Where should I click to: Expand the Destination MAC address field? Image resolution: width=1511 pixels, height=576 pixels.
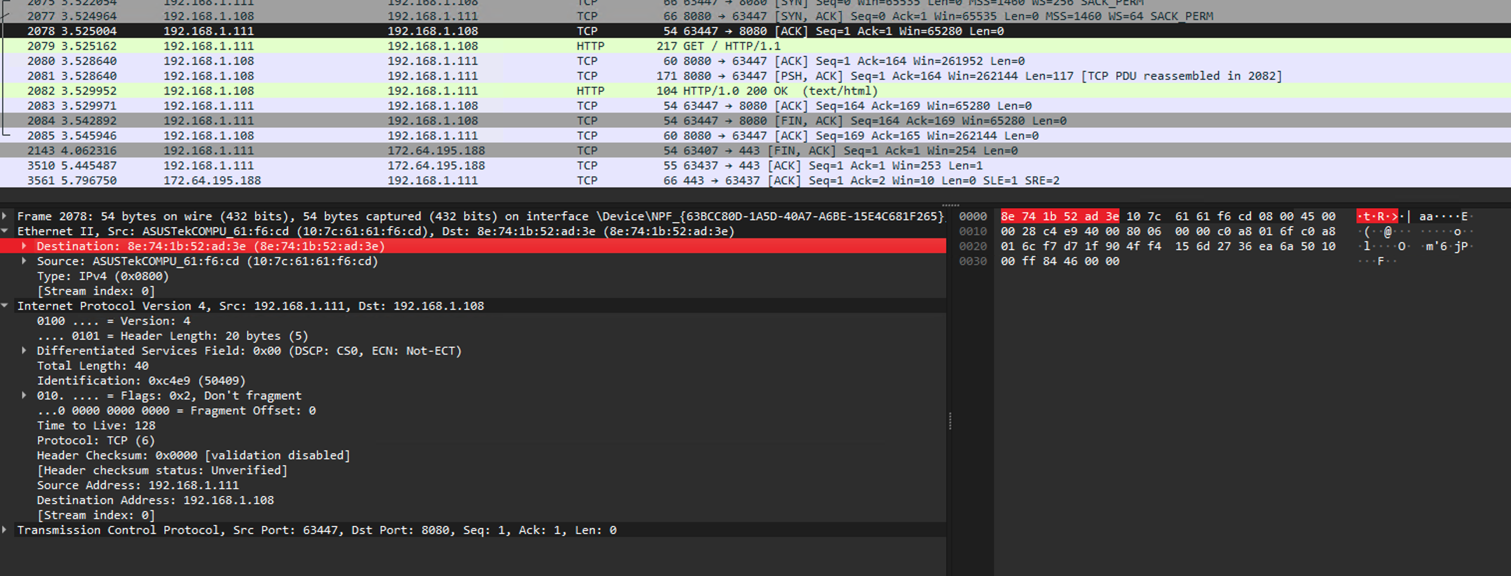tap(24, 246)
